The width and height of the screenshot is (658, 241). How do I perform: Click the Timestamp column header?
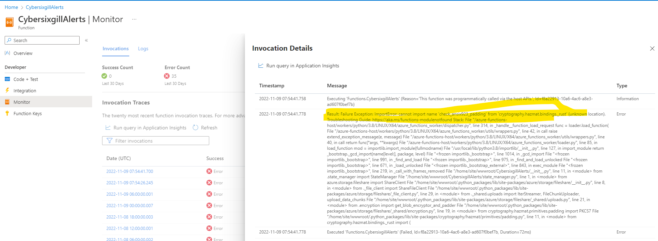tap(272, 86)
